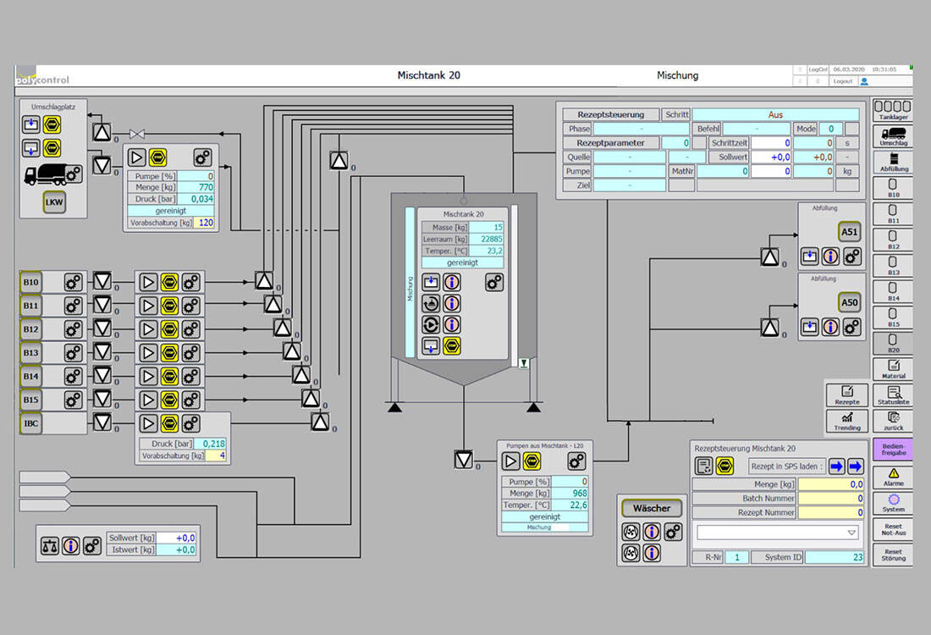This screenshot has width=931, height=635.
Task: Select B12 tank in right sidebar
Action: point(892,240)
